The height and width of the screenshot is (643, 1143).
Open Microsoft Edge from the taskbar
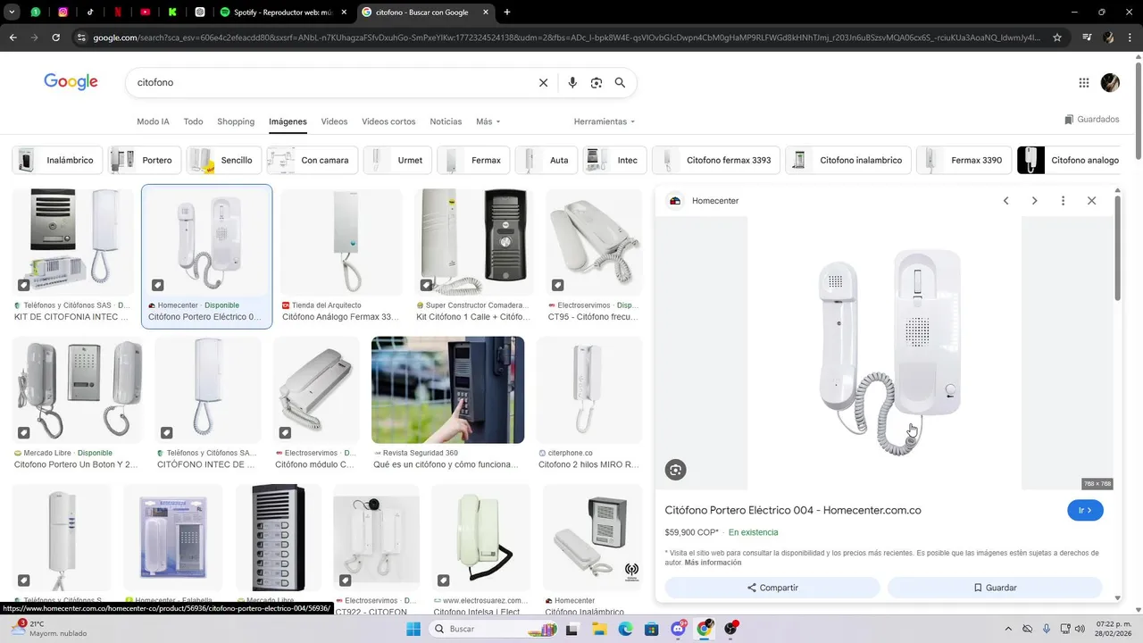click(626, 629)
